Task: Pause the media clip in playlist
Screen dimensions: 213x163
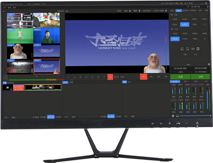Action: click(8, 88)
